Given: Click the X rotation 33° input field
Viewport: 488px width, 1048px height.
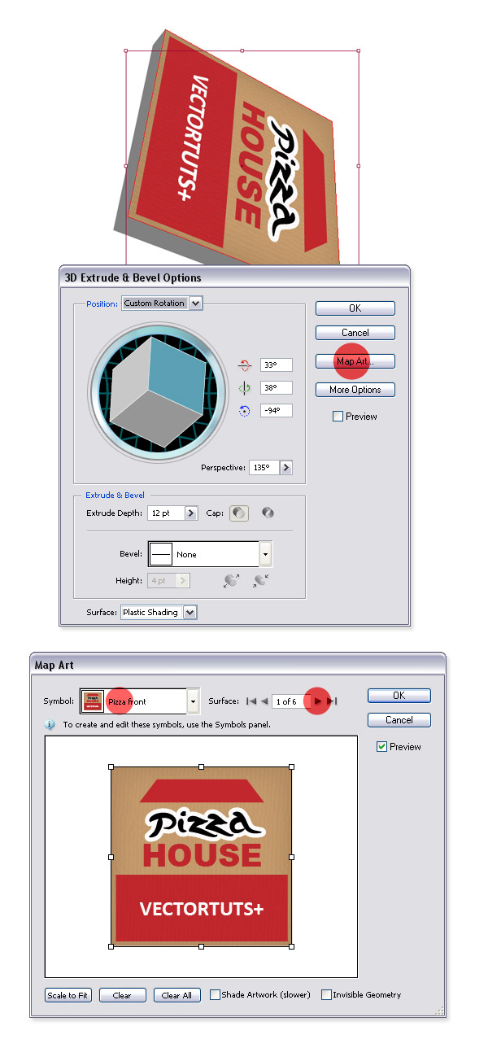Looking at the screenshot, I should pyautogui.click(x=276, y=365).
